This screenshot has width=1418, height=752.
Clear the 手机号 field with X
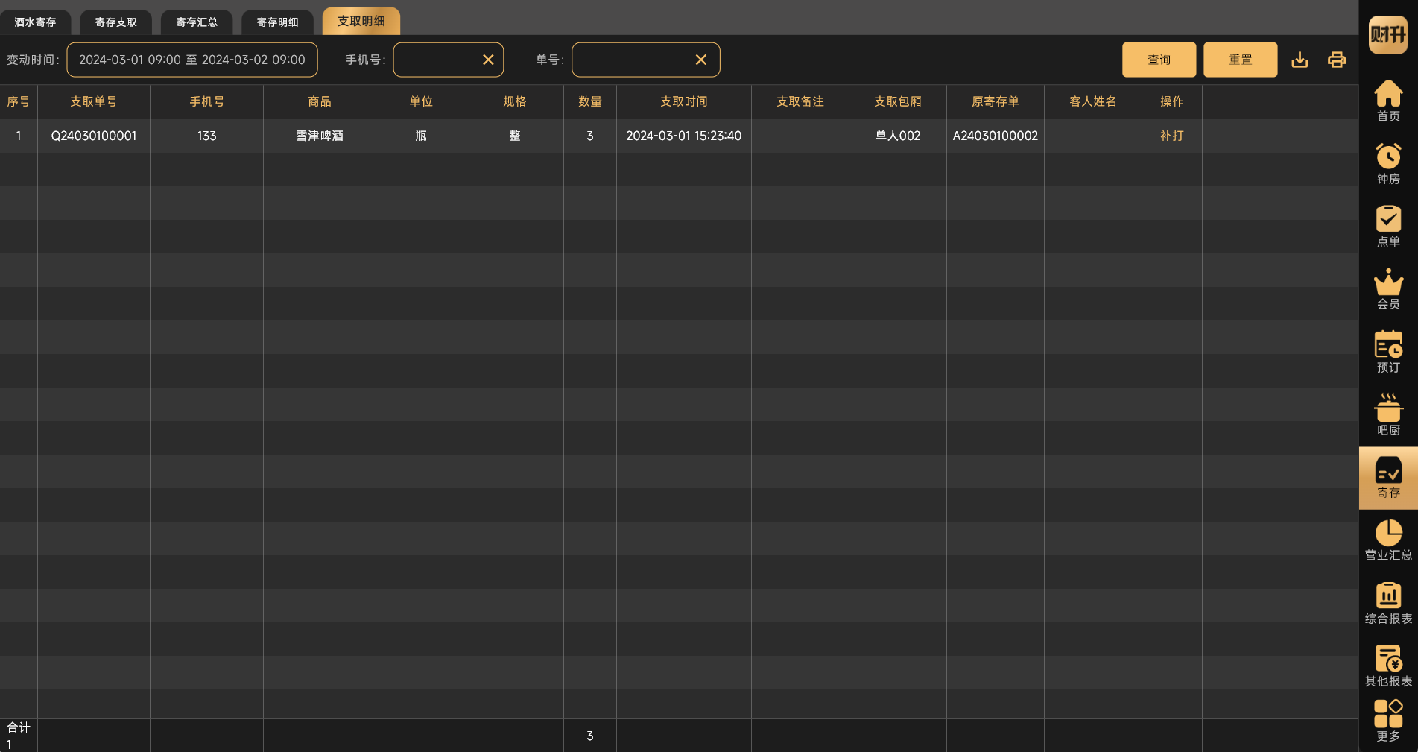488,60
